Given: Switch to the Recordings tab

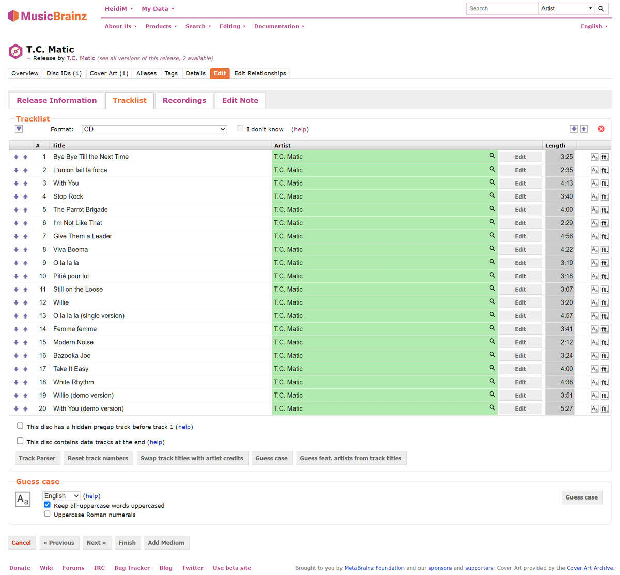Looking at the screenshot, I should (x=184, y=100).
